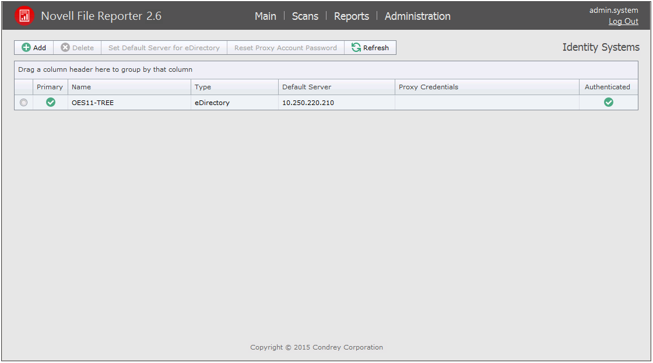Sort by the Type column header
653x363 pixels.
pos(203,87)
